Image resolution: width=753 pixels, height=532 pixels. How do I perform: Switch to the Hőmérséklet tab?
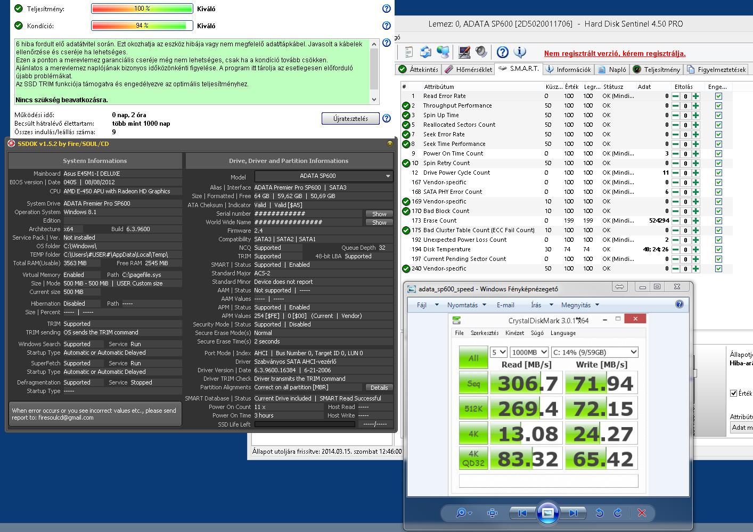[x=469, y=69]
